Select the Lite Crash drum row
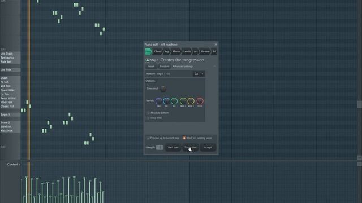 [10, 54]
